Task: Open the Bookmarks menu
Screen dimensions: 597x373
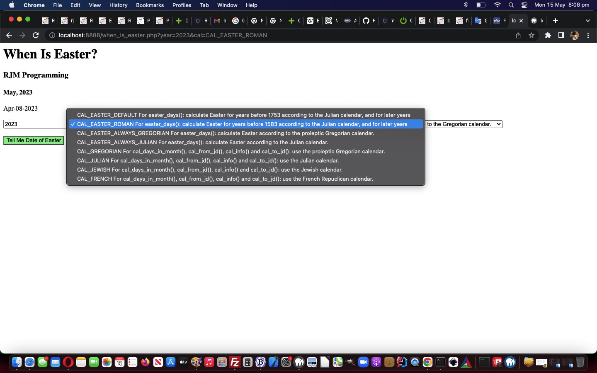Action: tap(150, 5)
